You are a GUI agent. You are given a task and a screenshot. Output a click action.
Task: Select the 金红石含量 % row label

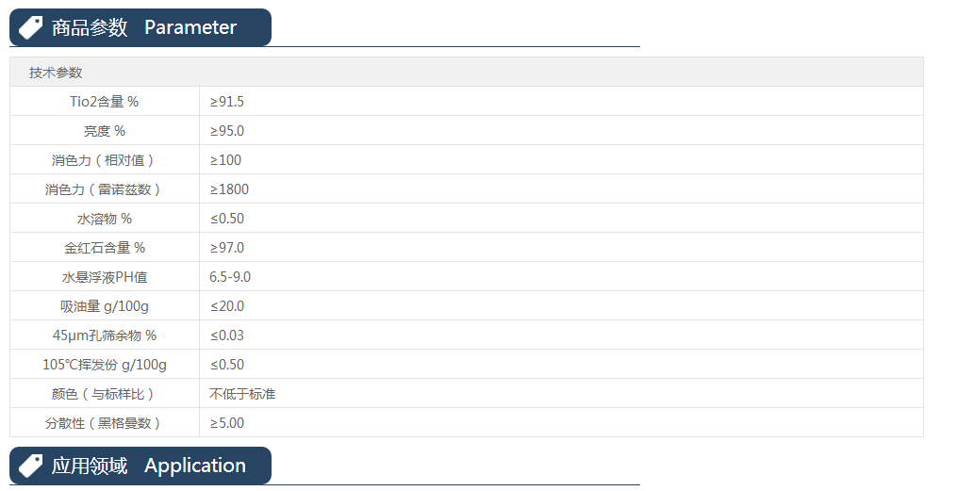104,248
